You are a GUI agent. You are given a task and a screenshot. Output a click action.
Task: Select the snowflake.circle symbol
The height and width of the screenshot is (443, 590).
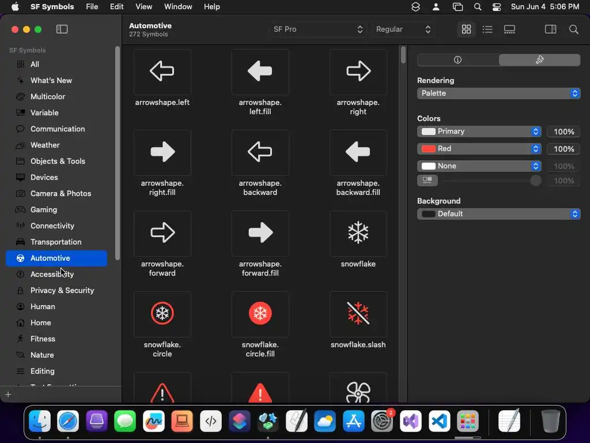pyautogui.click(x=162, y=314)
